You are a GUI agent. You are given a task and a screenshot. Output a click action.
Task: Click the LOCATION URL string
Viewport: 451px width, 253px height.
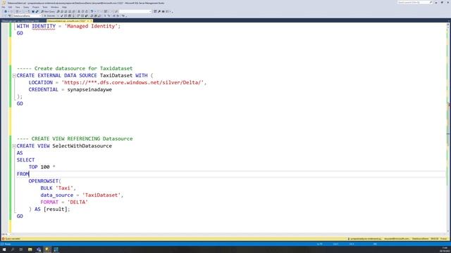click(133, 83)
